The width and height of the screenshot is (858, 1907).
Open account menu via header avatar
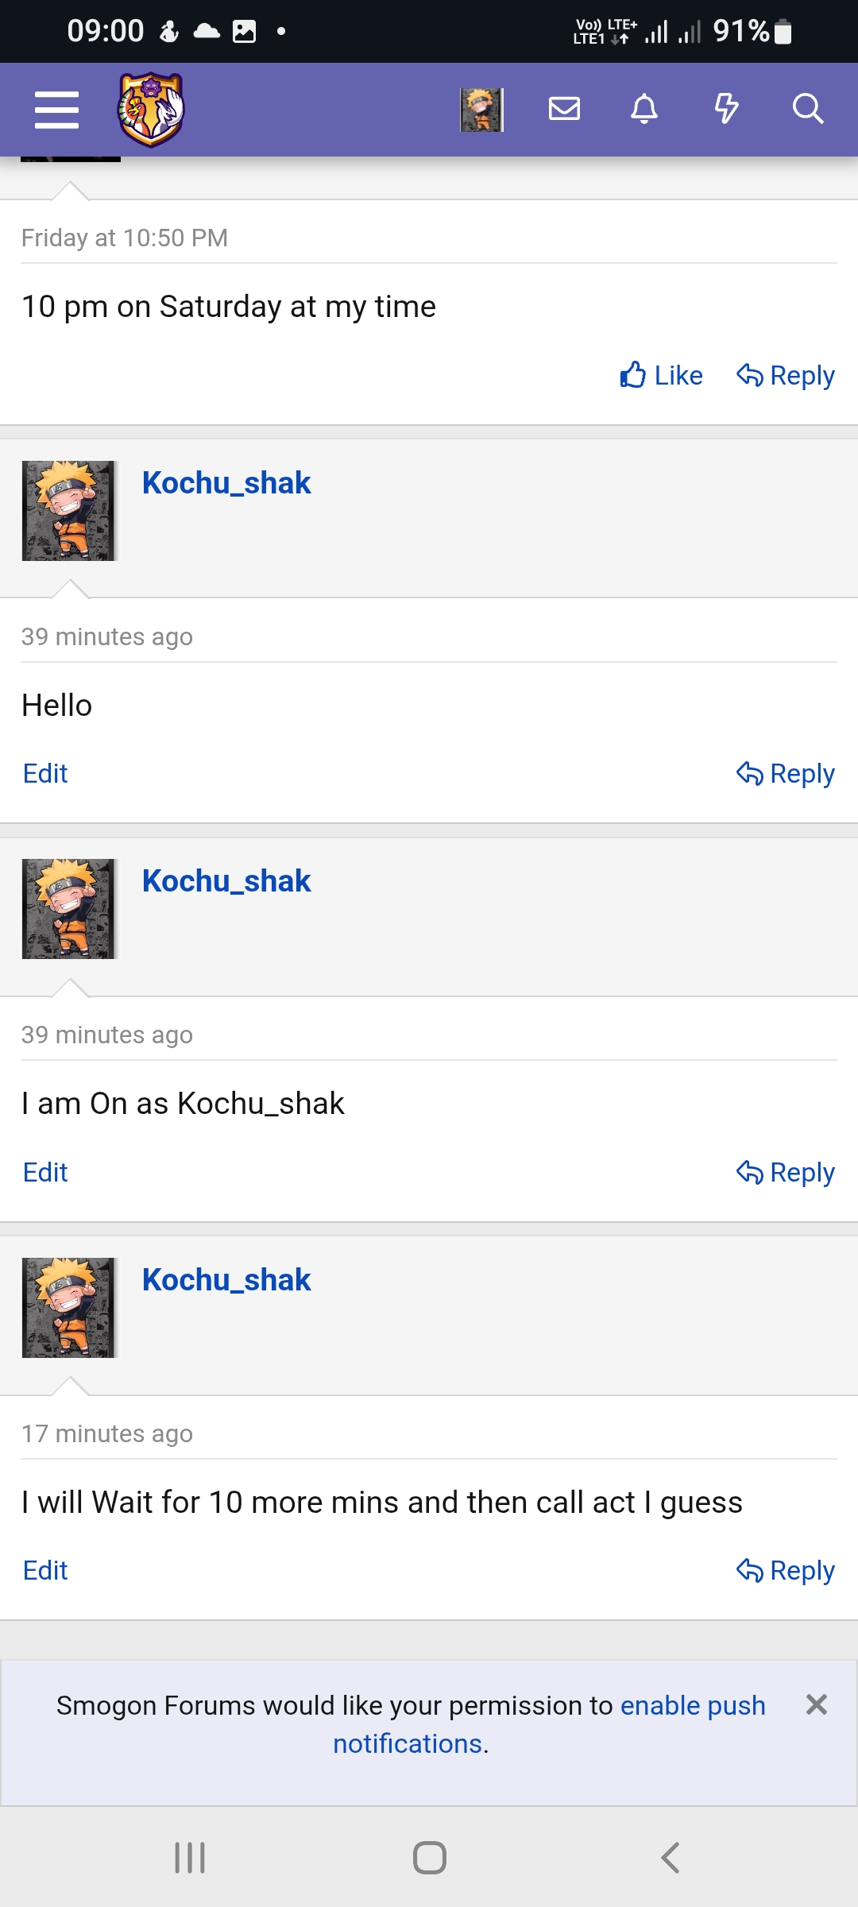point(481,110)
